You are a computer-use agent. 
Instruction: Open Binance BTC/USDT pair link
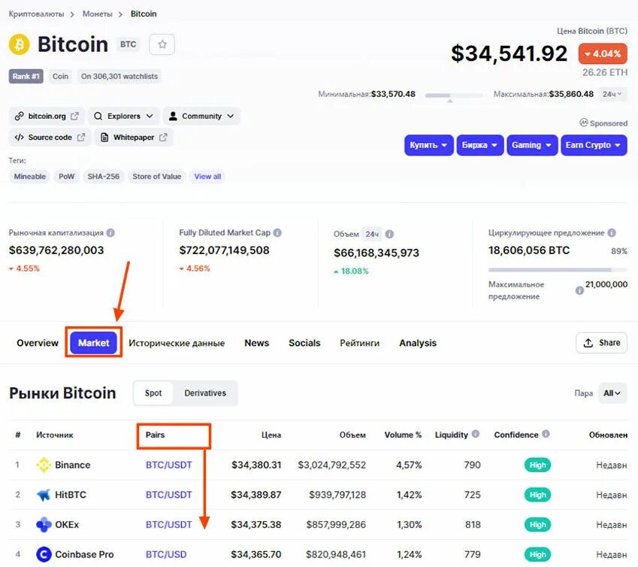tap(169, 465)
